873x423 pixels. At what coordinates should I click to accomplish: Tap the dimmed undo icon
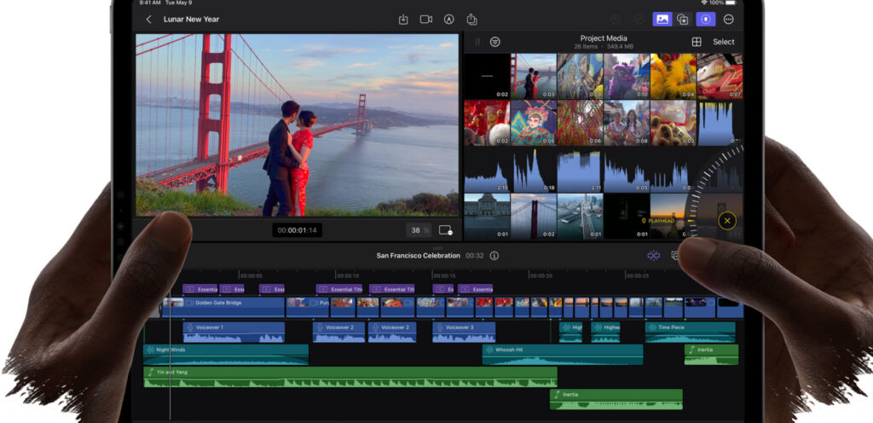(616, 20)
